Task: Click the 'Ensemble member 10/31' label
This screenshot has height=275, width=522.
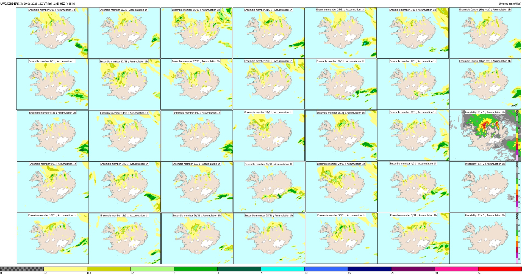Action: pos(52,215)
